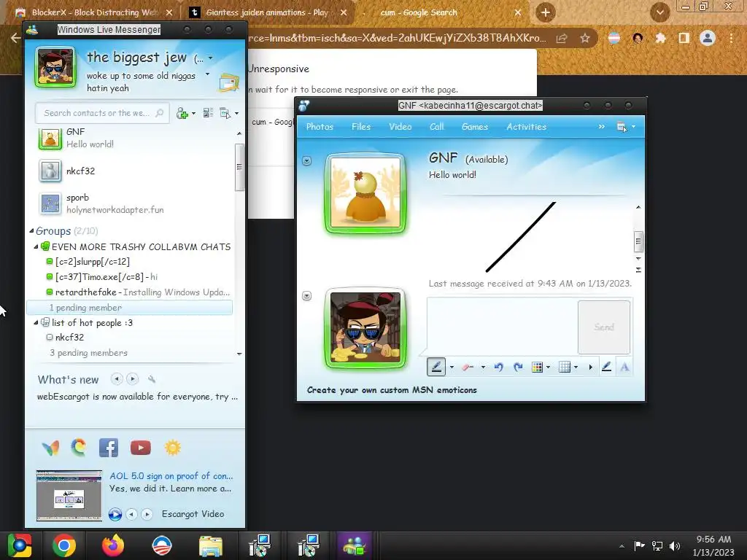Open eraser size dropdown arrow
This screenshot has width=747, height=560.
click(483, 367)
